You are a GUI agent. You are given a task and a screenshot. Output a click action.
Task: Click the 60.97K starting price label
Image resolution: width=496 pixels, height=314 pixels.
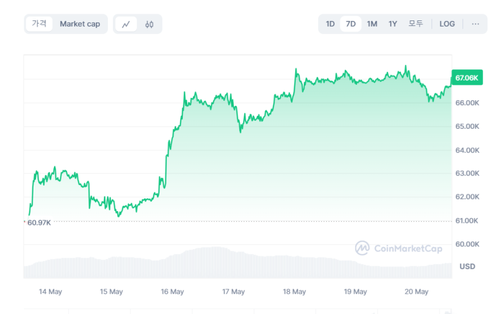[39, 222]
